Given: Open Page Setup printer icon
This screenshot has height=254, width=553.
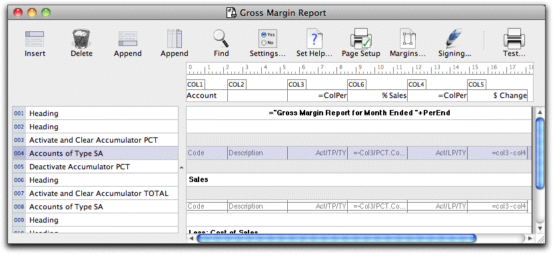Looking at the screenshot, I should click(361, 39).
